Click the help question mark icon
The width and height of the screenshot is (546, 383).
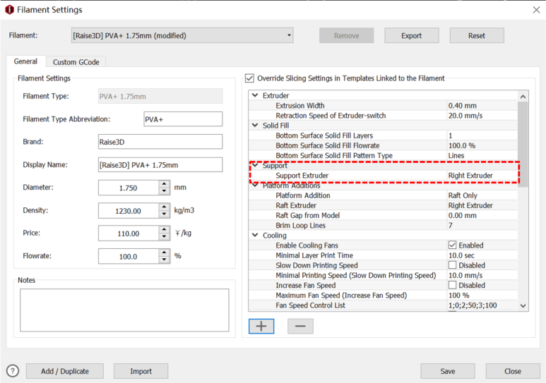tap(13, 371)
